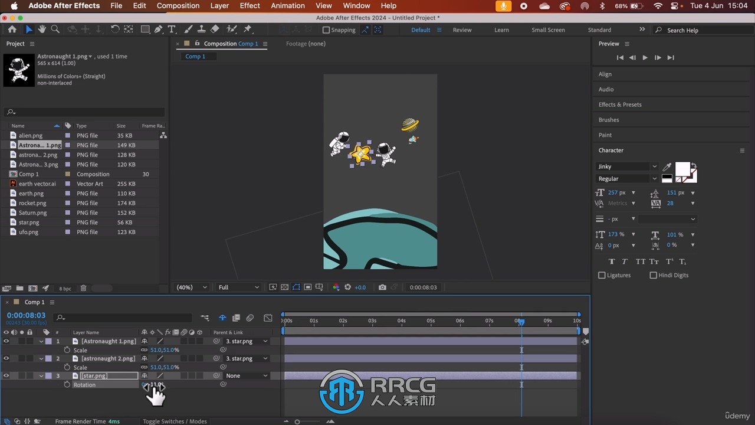Switch to the Learn workspace
The image size is (755, 425).
501,30
